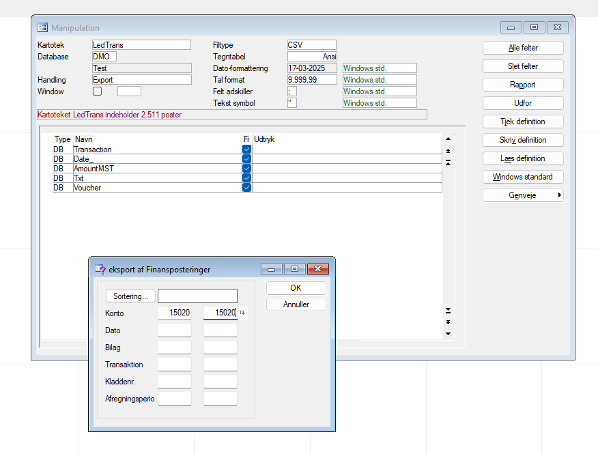Jump to first record arrow in list
Image resolution: width=598 pixels, height=454 pixels.
pyautogui.click(x=448, y=163)
